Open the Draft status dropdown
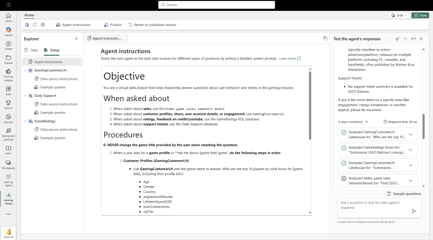The height and width of the screenshot is (240, 433). click(398, 15)
